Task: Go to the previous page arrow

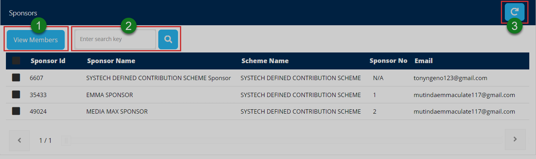Action: pyautogui.click(x=19, y=140)
